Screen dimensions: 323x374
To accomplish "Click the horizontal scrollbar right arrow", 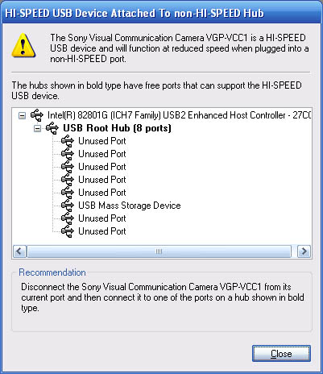I will point(304,251).
